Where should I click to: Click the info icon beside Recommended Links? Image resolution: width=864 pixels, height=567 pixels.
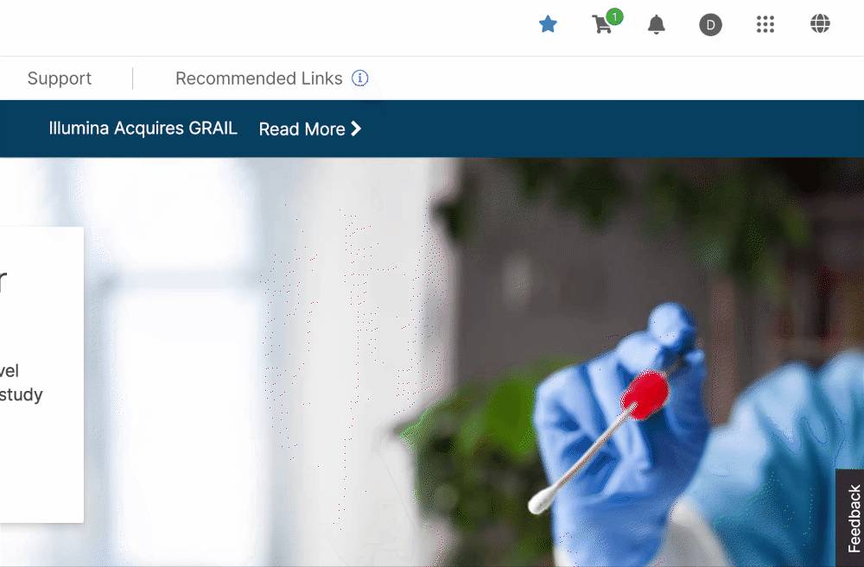359,79
